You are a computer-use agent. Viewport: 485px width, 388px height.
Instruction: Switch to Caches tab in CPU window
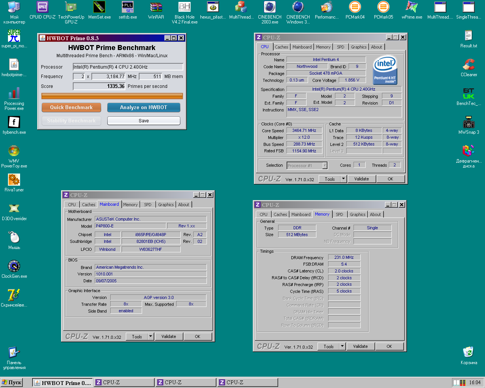click(x=282, y=47)
